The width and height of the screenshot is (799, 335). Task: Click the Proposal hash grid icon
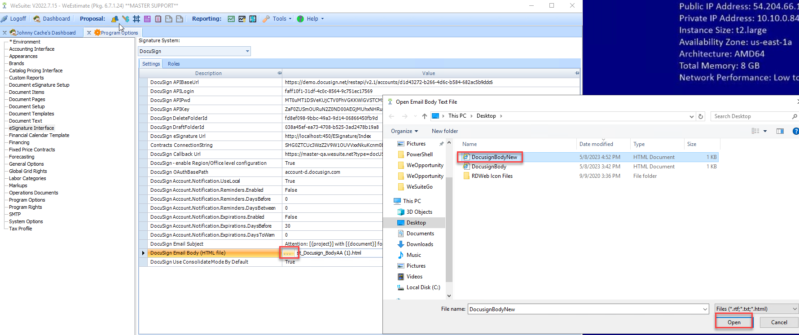pos(136,19)
